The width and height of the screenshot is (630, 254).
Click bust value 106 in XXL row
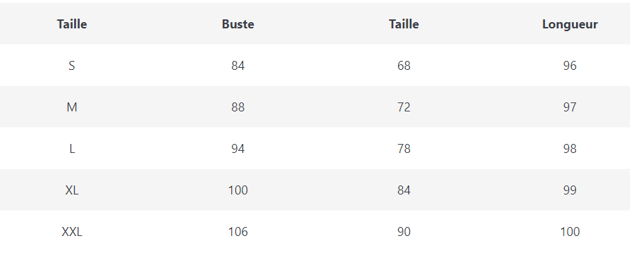238,232
